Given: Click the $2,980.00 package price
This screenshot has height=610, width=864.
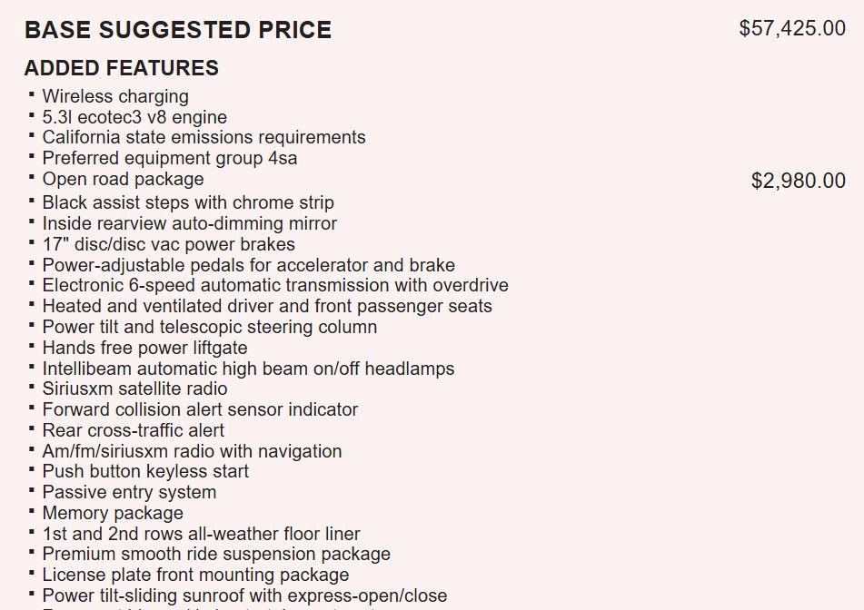Looking at the screenshot, I should [798, 181].
